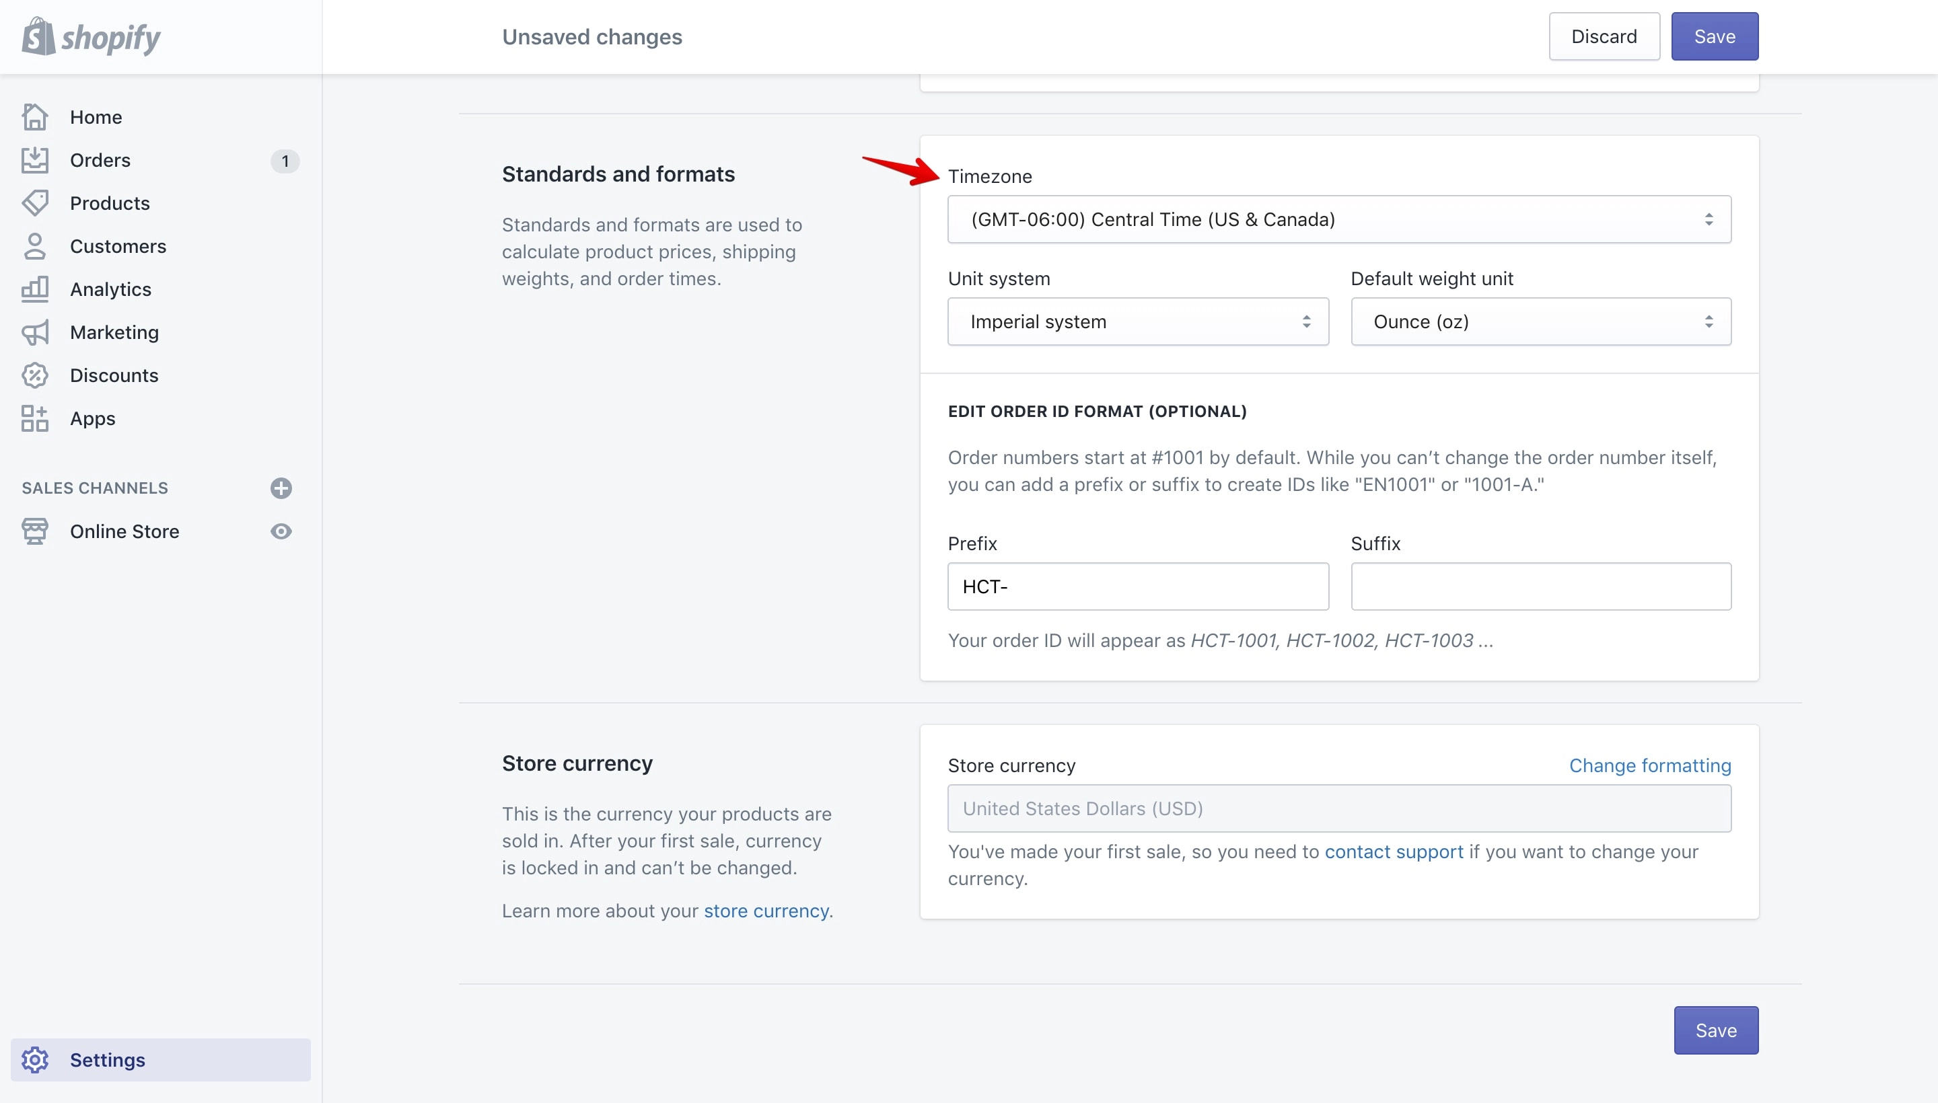Click the Products tag icon

pos(35,203)
